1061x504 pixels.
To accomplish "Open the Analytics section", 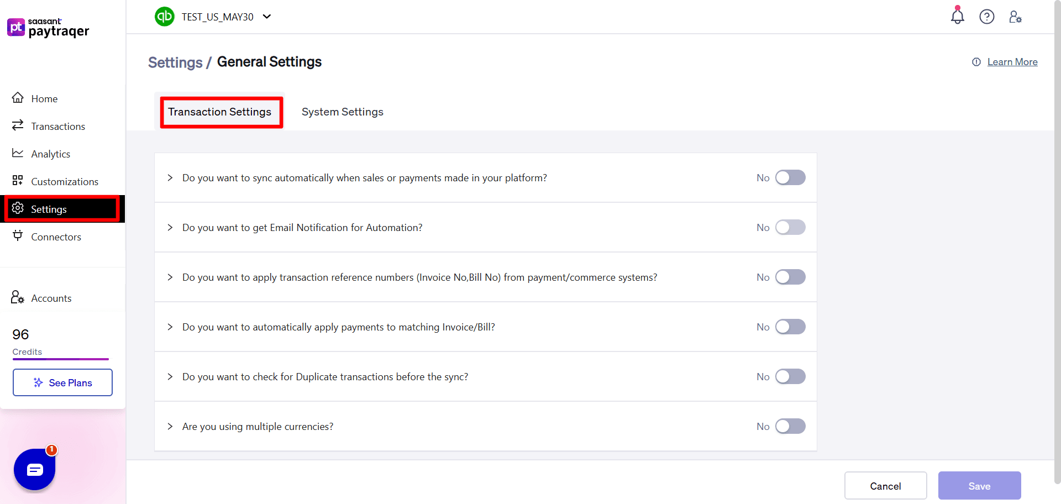I will point(50,154).
